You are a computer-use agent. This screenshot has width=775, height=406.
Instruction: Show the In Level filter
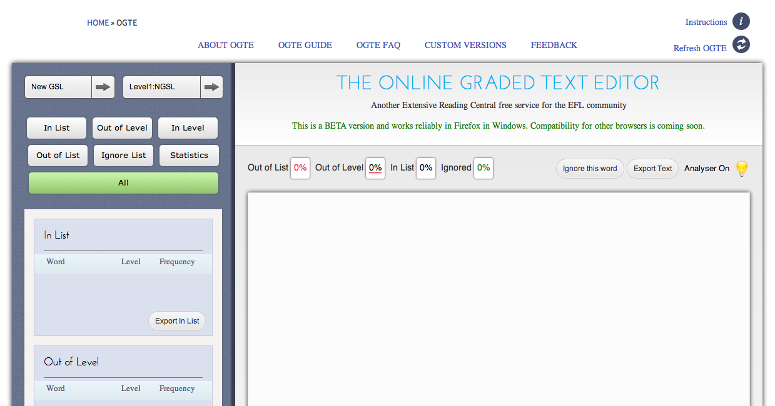[x=188, y=128]
